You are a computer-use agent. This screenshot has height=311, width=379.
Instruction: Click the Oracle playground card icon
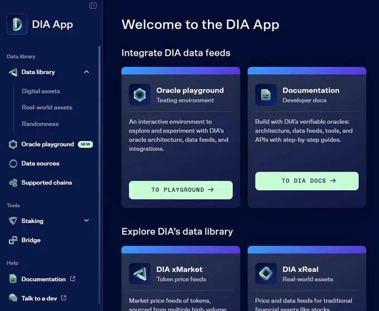click(140, 95)
